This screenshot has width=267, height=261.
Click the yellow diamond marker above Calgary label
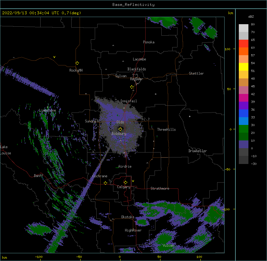coord(125,183)
